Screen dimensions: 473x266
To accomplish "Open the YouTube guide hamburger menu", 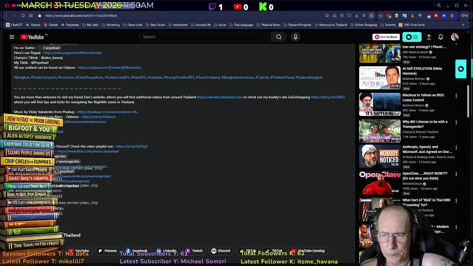I will [12, 37].
